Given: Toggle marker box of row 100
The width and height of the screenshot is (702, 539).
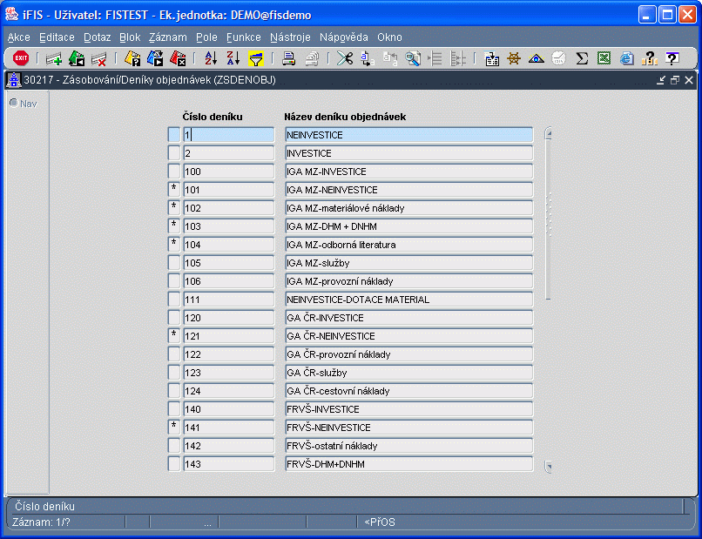Looking at the screenshot, I should click(173, 172).
